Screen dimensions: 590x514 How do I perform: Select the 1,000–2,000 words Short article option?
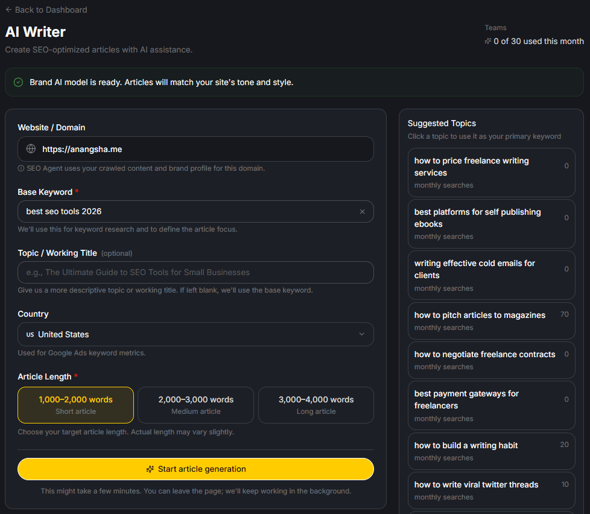pyautogui.click(x=75, y=405)
